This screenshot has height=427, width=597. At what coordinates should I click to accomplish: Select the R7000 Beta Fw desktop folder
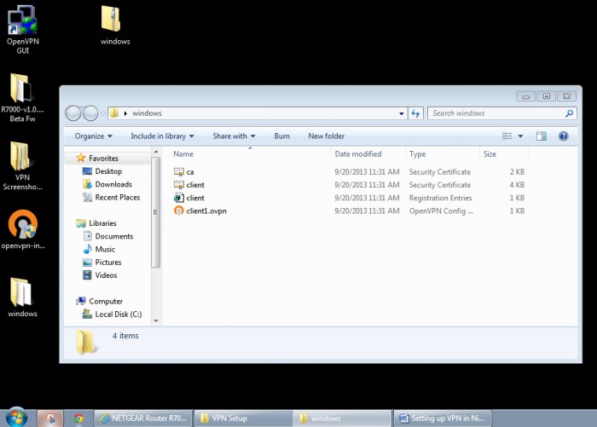(22, 98)
